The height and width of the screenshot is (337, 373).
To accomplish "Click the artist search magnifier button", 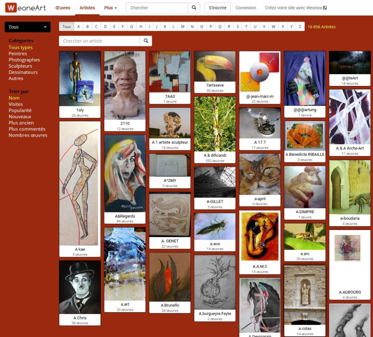I will tap(146, 41).
